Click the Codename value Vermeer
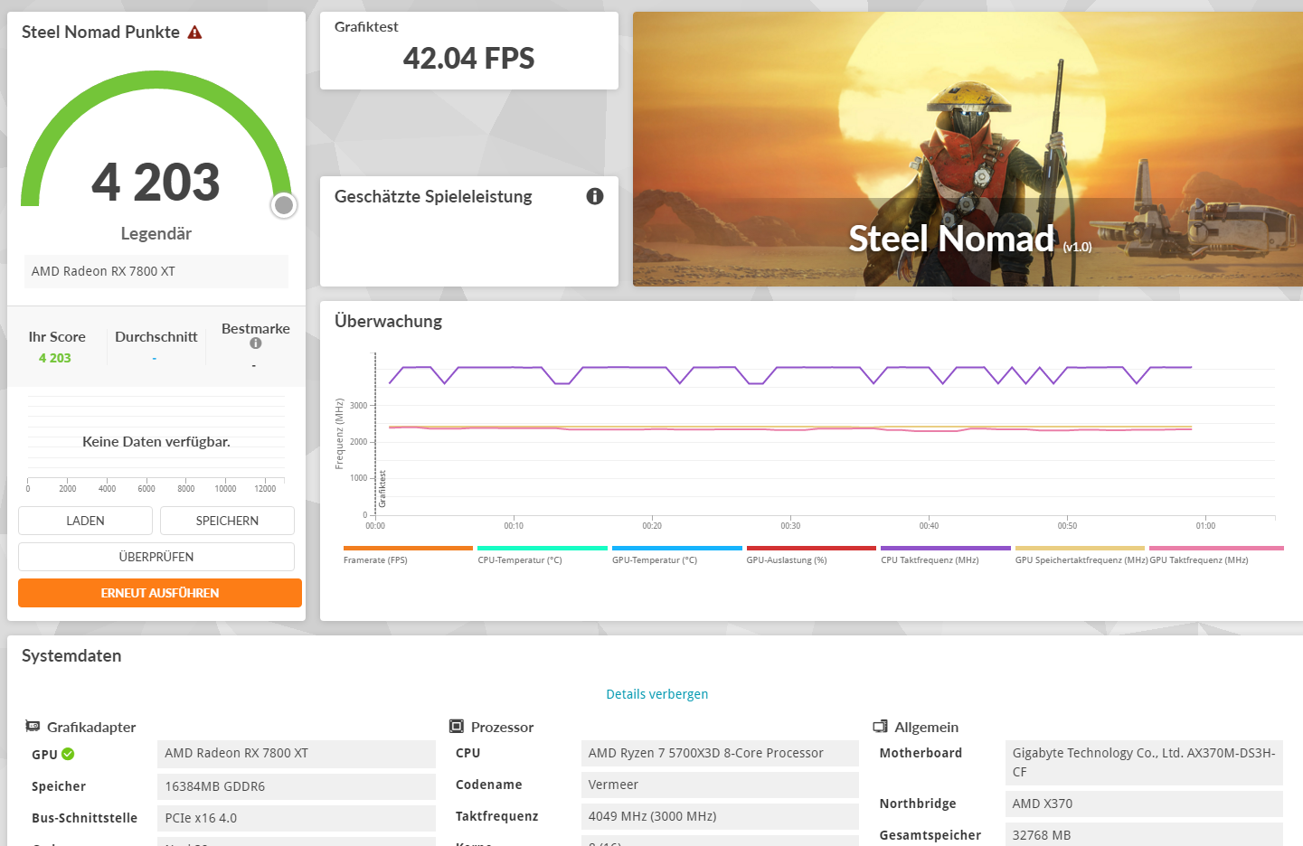Viewport: 1303px width, 846px height. coord(720,785)
